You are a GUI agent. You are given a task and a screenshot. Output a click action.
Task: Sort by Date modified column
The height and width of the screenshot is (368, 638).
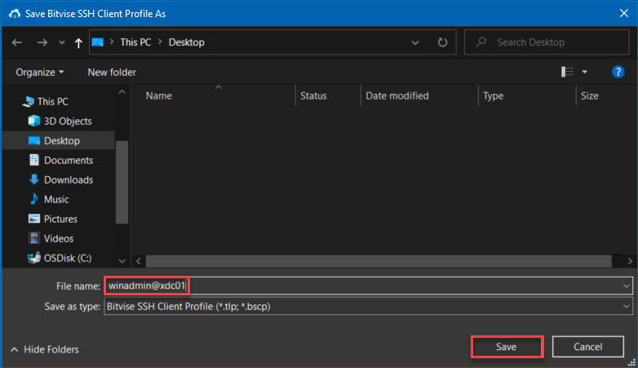pos(397,96)
